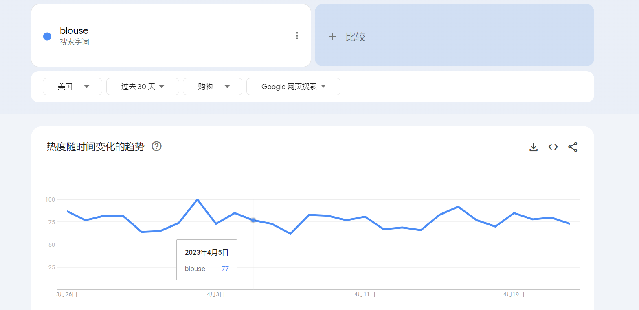
Task: Click the 4月11日 axis label
Action: pyautogui.click(x=365, y=294)
